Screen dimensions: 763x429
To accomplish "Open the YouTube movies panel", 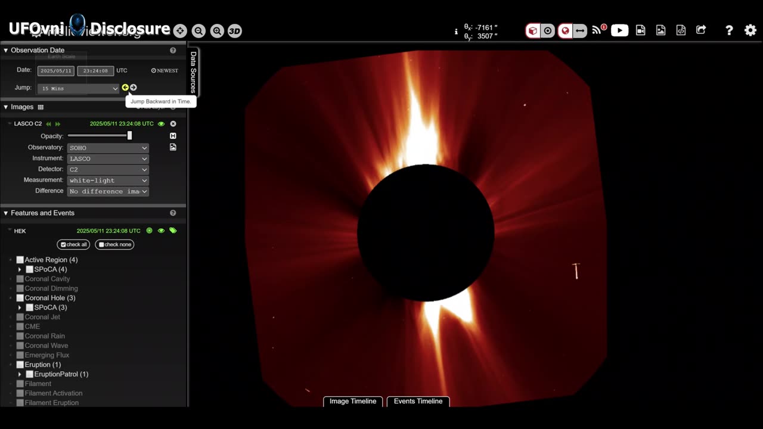I will pos(619,30).
